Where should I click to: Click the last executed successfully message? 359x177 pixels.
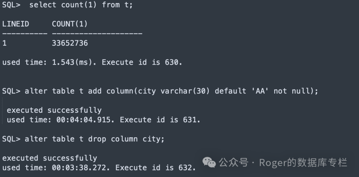(x=50, y=158)
